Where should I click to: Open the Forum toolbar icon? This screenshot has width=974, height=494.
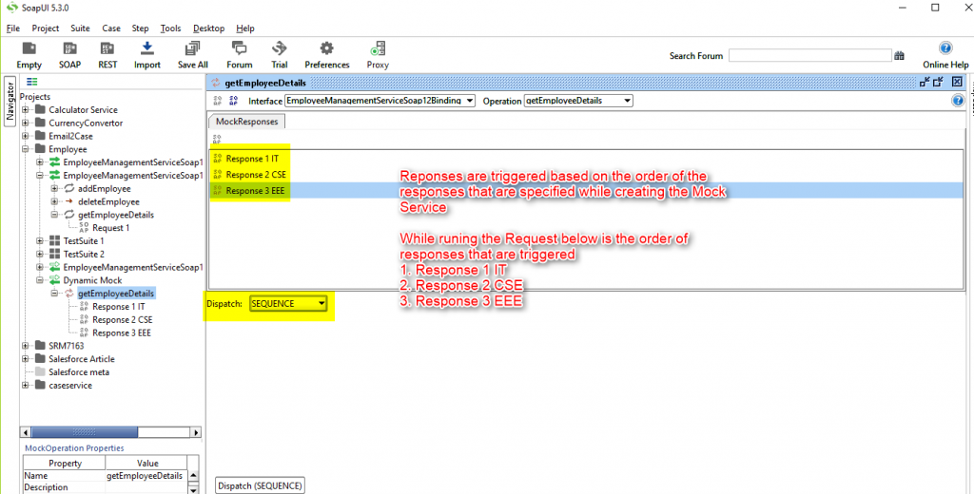240,49
